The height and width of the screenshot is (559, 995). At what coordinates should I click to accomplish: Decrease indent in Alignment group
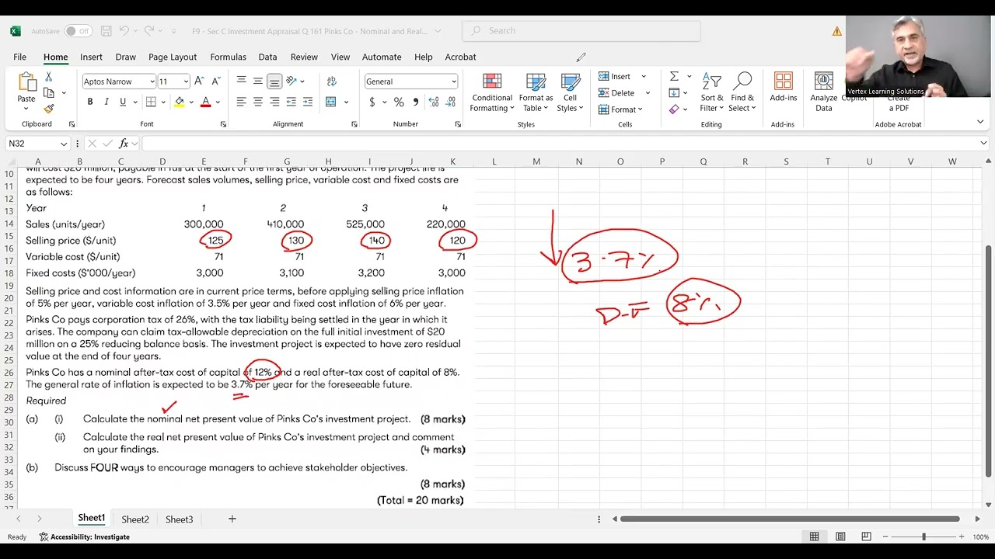(292, 102)
